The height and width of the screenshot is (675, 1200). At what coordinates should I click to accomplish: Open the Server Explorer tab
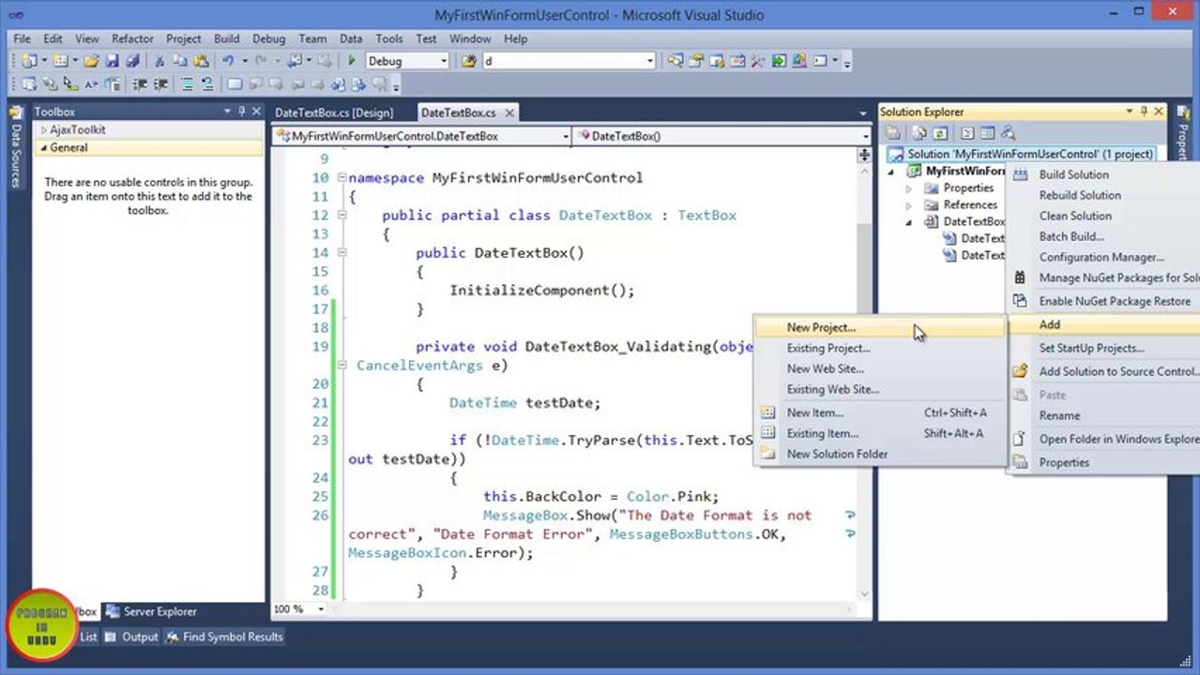pos(151,611)
